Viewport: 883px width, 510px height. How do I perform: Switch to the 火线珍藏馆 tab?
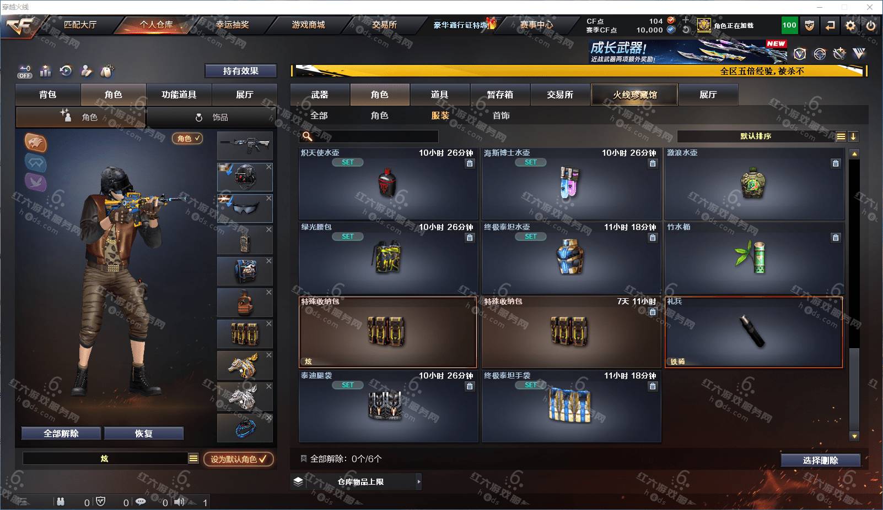(634, 95)
